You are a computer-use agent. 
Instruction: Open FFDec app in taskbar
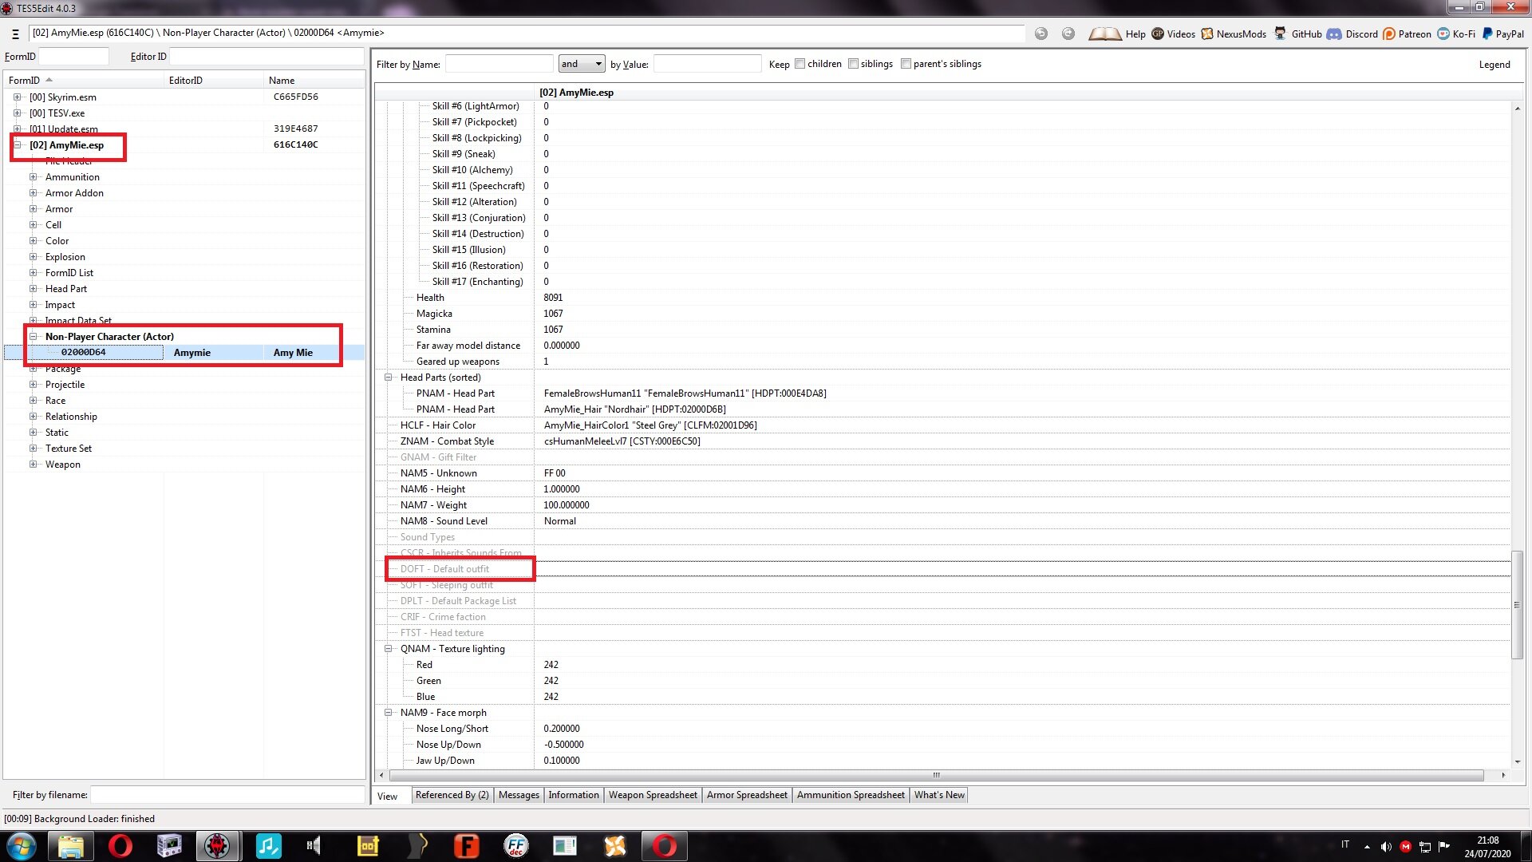click(516, 846)
